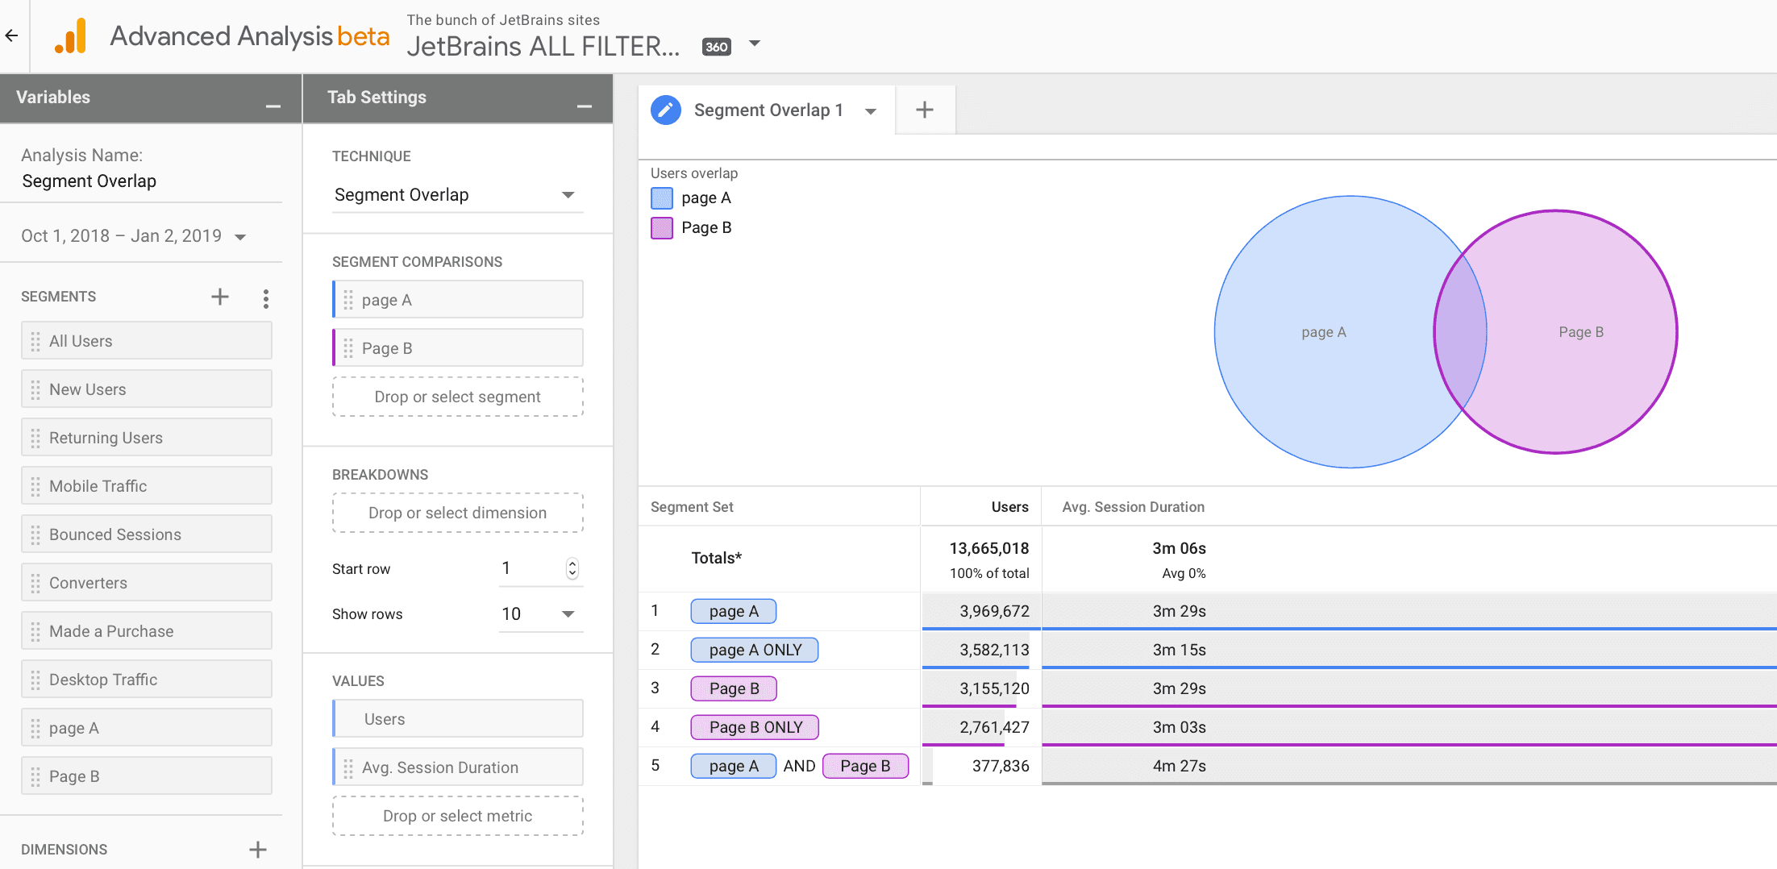Click the Google Analytics logo

71,36
